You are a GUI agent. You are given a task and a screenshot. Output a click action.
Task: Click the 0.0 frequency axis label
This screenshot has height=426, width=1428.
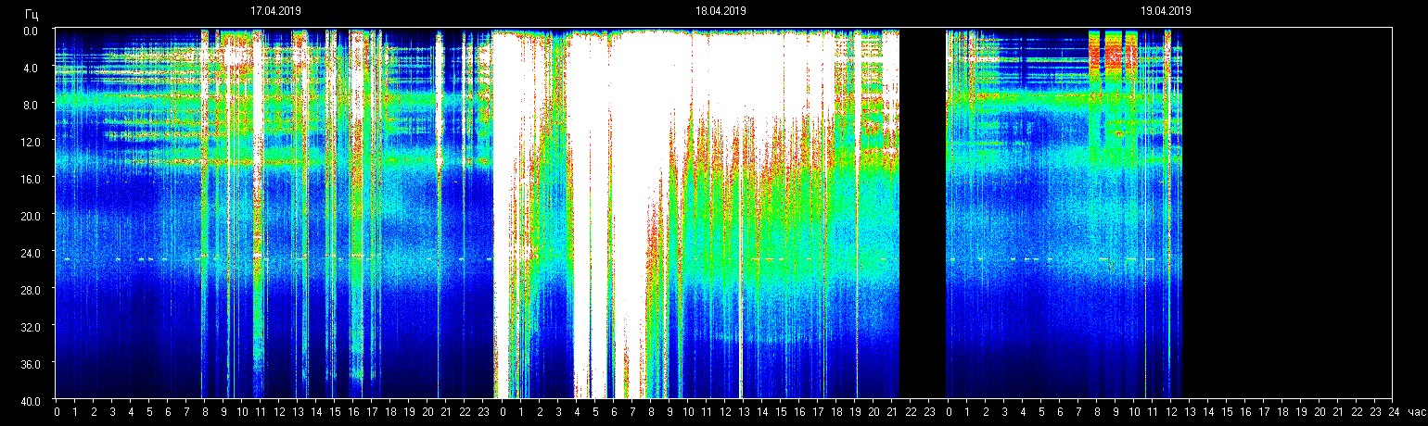coord(31,31)
